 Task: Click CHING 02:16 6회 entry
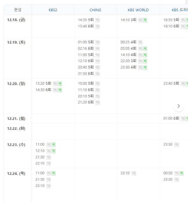coord(86,49)
